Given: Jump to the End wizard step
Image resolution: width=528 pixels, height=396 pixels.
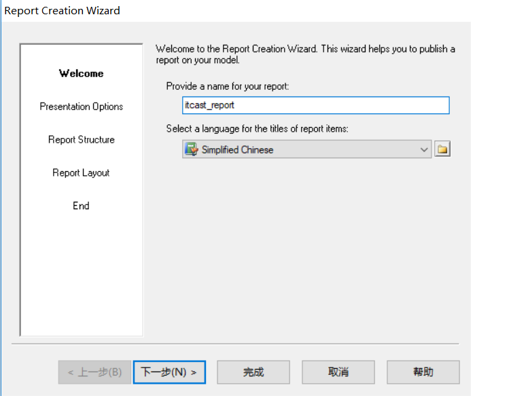Looking at the screenshot, I should click(81, 206).
